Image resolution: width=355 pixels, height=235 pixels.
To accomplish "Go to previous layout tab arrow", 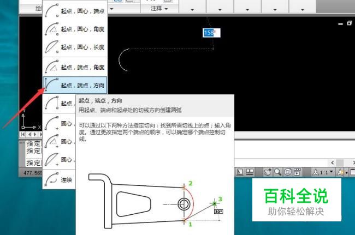I will coord(29,135).
